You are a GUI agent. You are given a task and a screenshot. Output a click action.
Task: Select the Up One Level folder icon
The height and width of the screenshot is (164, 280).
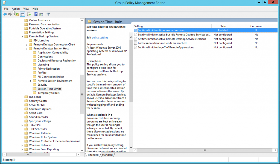tap(17, 14)
